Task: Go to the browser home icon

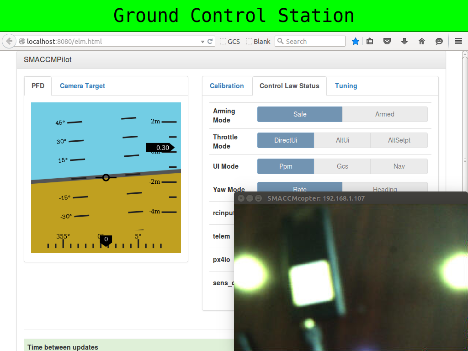Action: coord(422,41)
